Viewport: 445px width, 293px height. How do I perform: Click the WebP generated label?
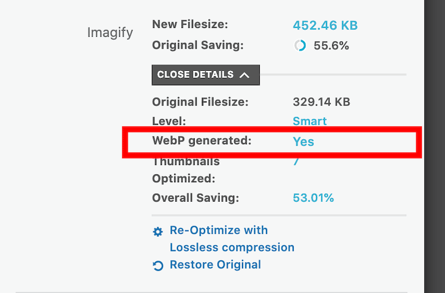(x=202, y=141)
